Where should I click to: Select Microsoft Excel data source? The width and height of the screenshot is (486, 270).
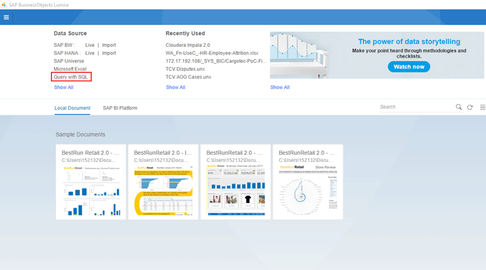pos(70,69)
